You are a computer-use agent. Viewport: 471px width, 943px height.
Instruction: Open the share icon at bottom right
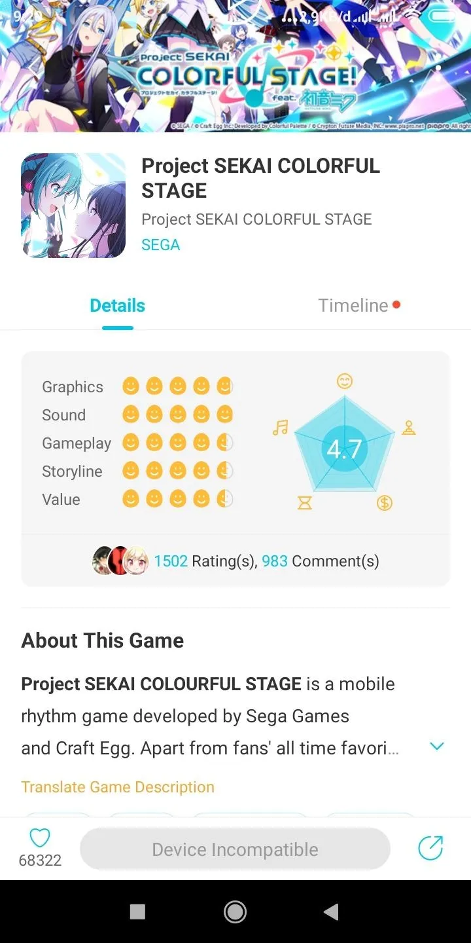(430, 849)
